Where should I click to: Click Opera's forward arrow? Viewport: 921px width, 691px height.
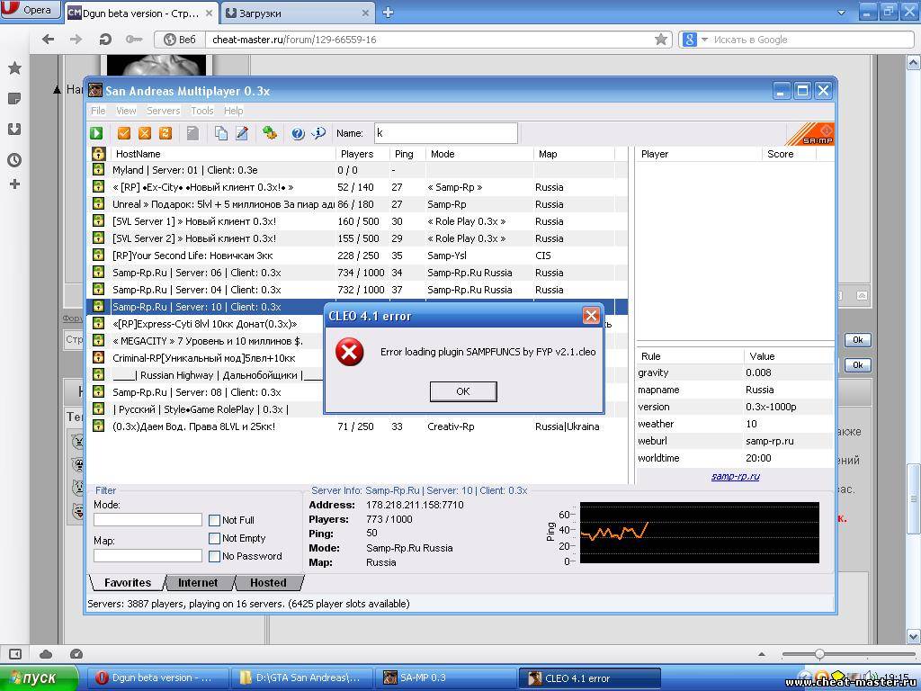76,40
